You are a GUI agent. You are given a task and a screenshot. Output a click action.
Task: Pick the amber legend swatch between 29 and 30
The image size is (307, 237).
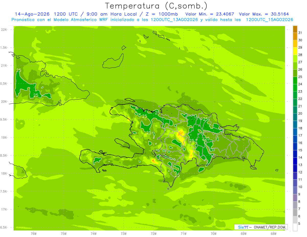[295, 44]
